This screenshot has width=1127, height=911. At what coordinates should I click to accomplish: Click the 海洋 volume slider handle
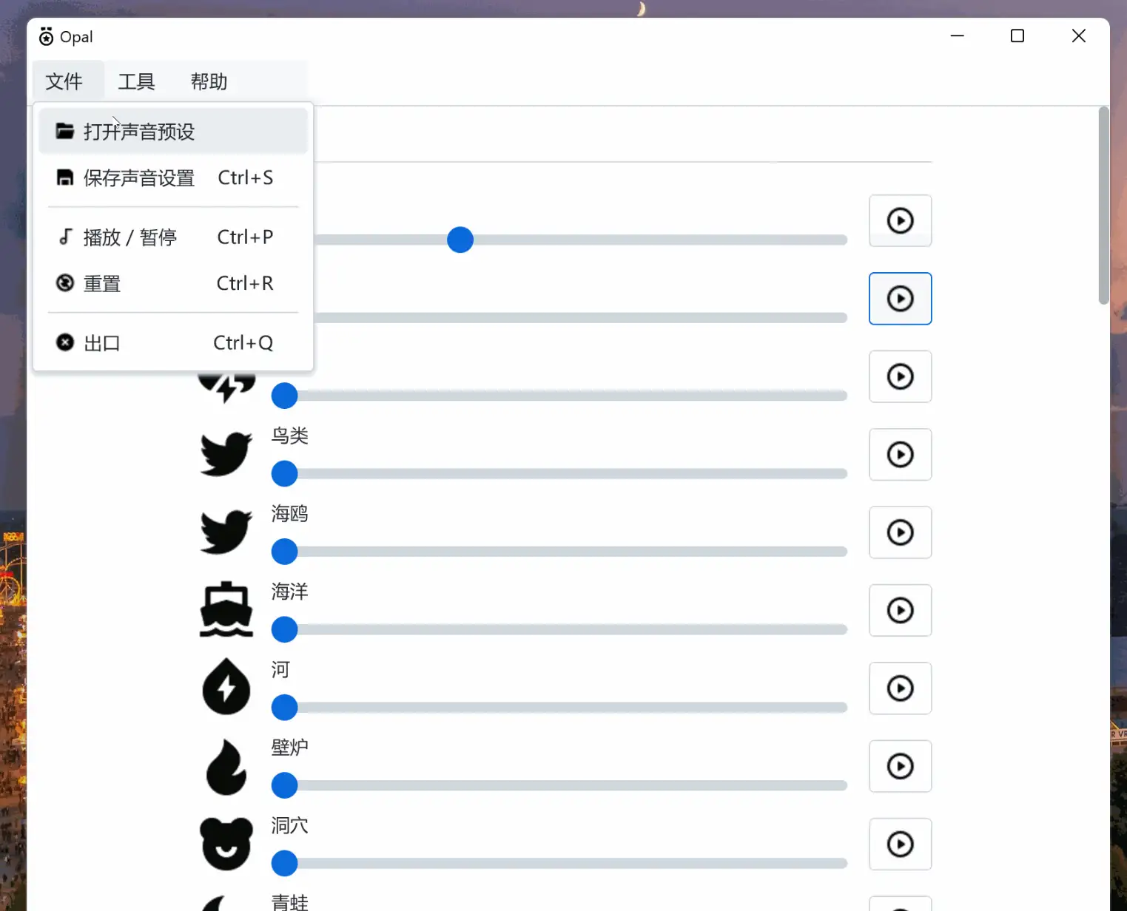click(284, 629)
